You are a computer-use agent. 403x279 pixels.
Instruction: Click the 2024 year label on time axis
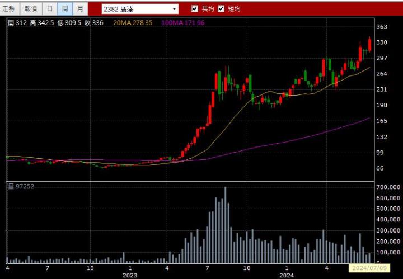286,275
